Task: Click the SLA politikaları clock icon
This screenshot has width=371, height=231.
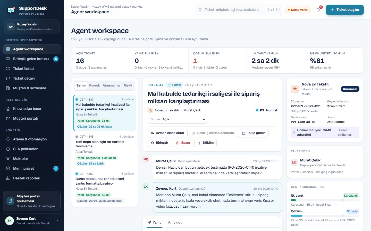Action: (8, 149)
